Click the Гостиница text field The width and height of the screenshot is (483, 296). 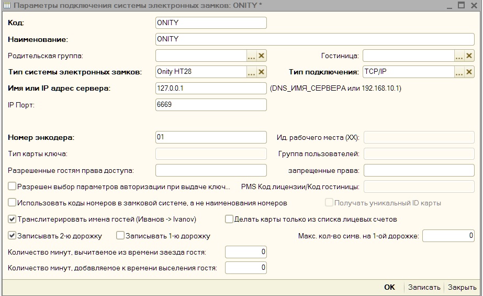tap(409, 56)
